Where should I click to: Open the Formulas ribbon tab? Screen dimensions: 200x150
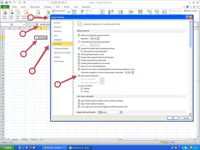click(x=48, y=7)
